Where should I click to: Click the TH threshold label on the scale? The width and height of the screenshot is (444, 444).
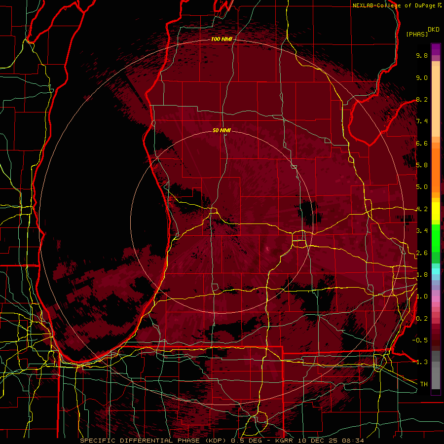424,384
